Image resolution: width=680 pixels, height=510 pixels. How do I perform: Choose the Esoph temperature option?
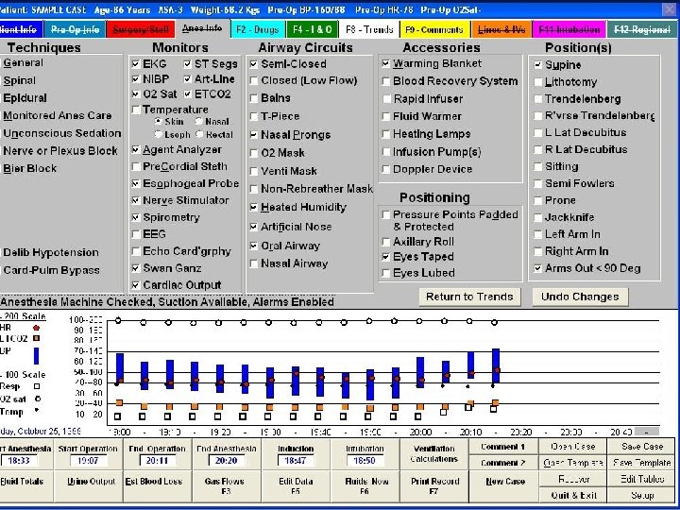(x=159, y=134)
